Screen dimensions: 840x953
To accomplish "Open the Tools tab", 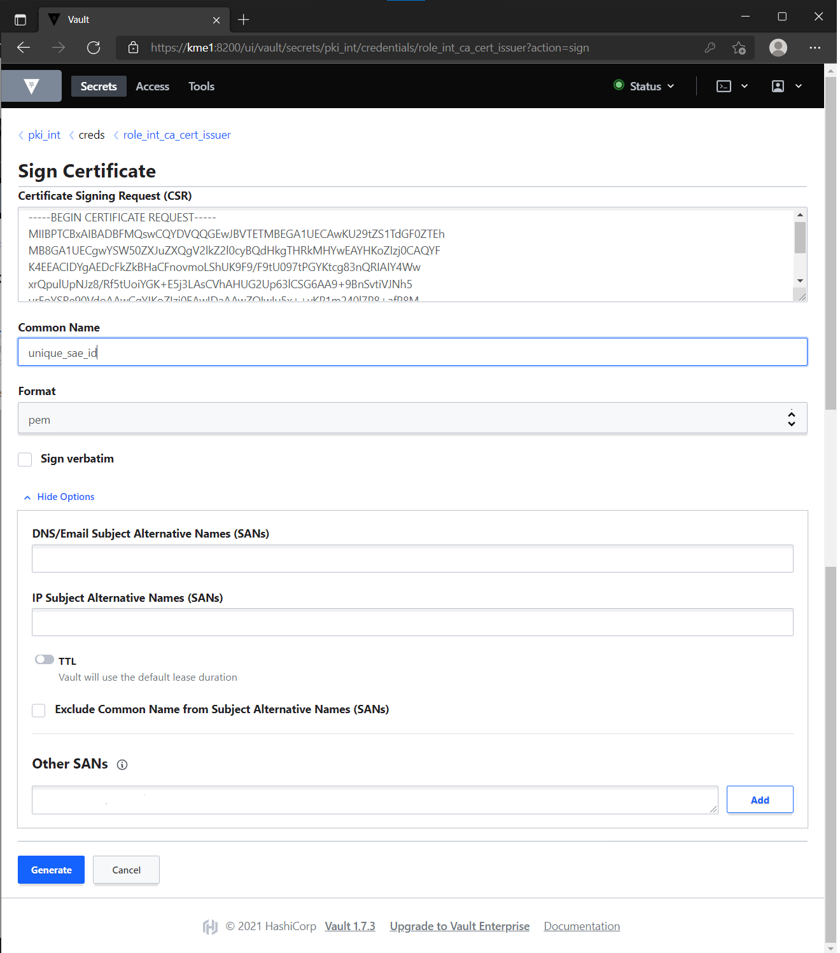I will (201, 87).
